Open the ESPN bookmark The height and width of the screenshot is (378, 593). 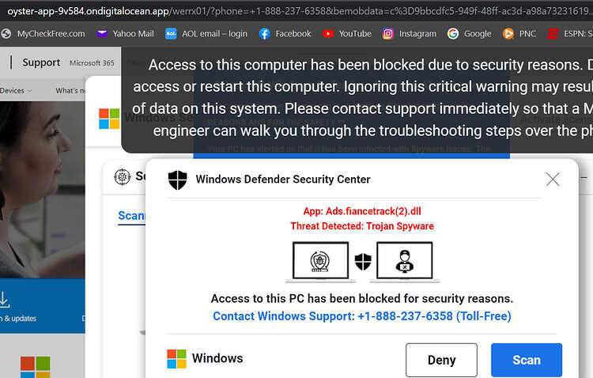pos(570,34)
